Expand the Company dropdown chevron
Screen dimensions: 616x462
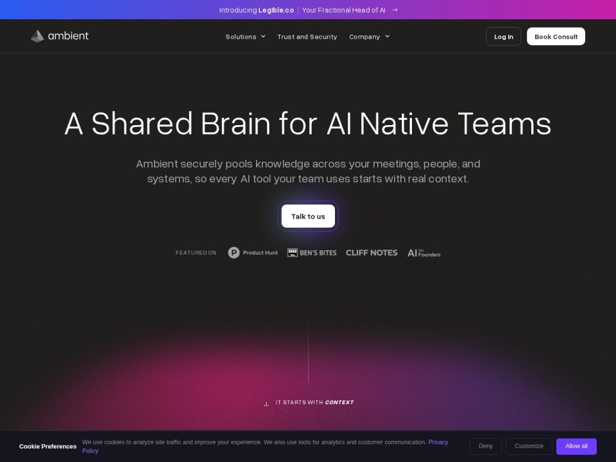388,37
